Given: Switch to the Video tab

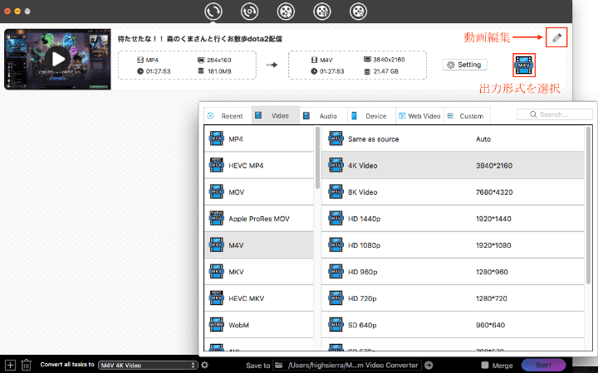Looking at the screenshot, I should tap(276, 115).
